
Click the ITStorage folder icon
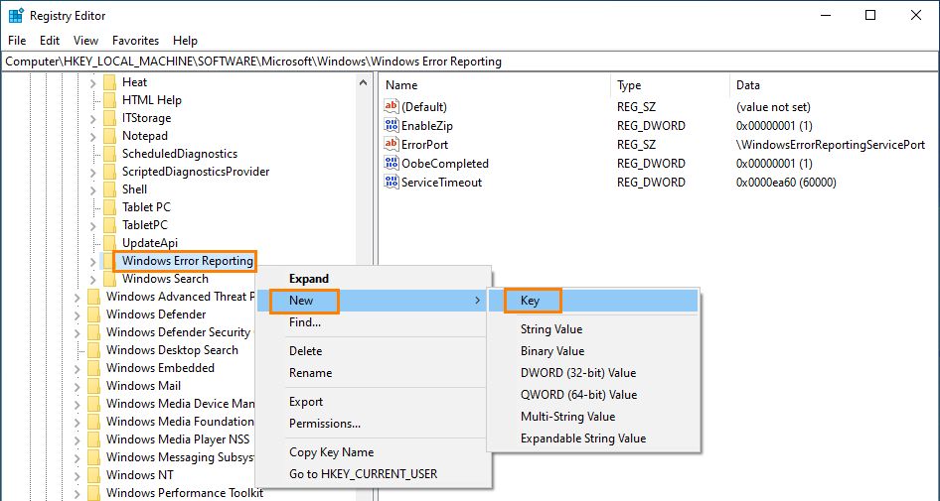[x=109, y=118]
